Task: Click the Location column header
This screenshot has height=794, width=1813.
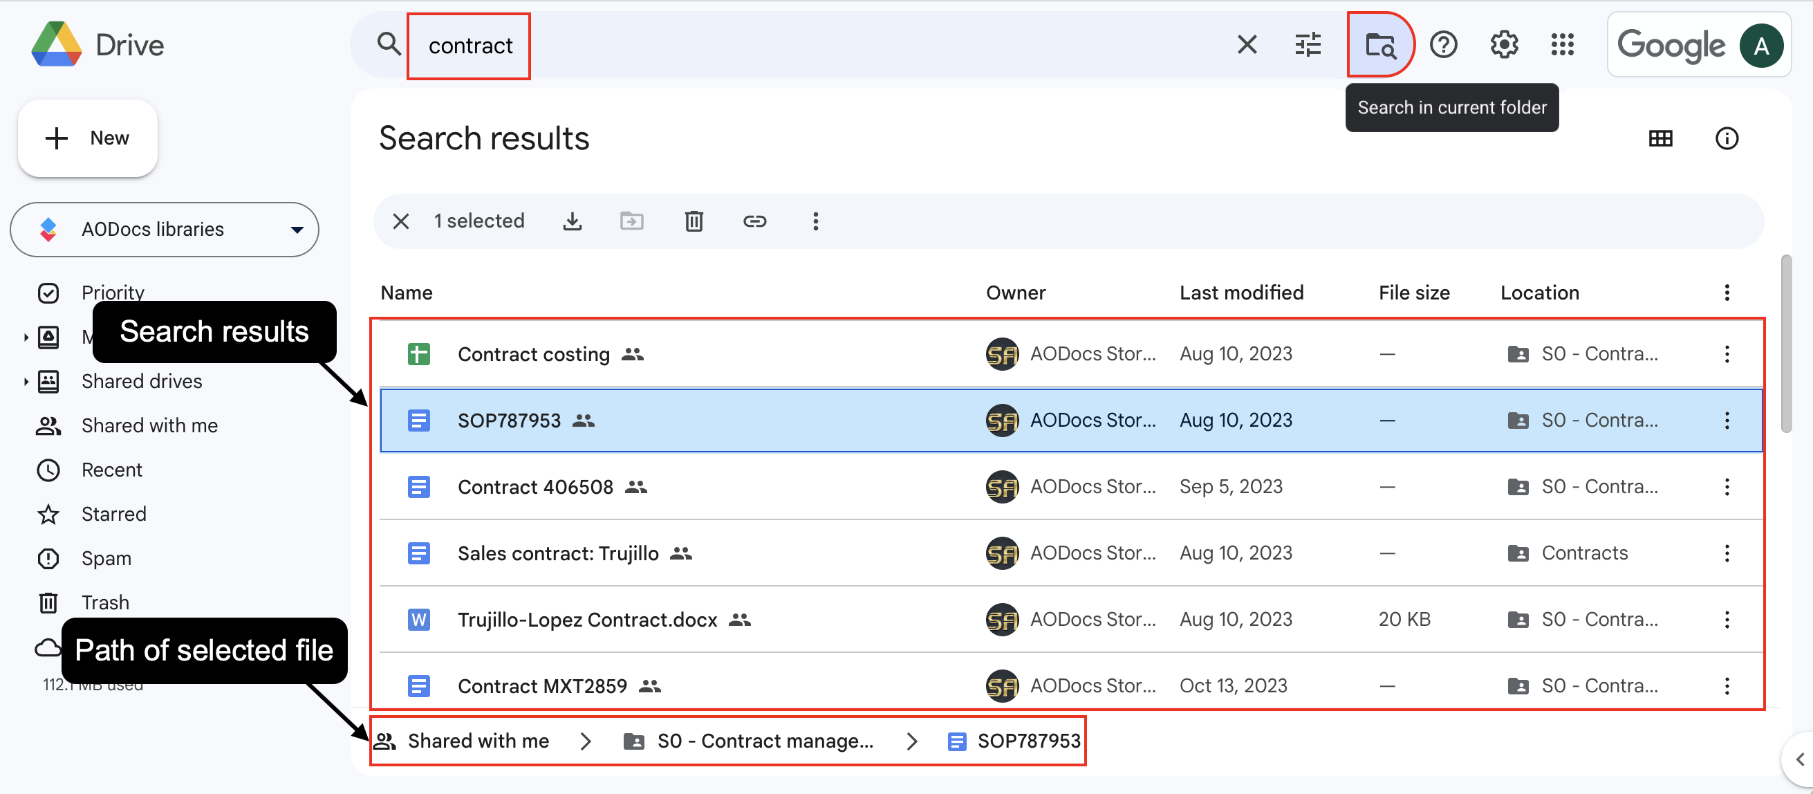Action: tap(1539, 293)
